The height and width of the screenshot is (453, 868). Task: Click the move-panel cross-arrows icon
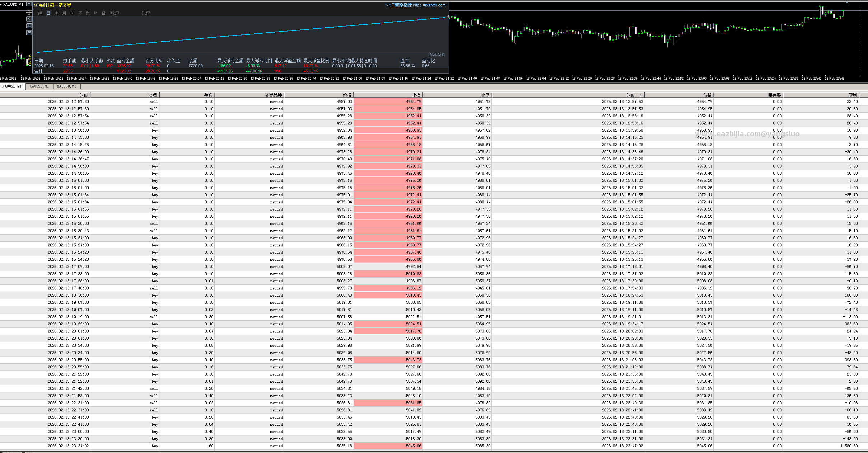tap(29, 13)
